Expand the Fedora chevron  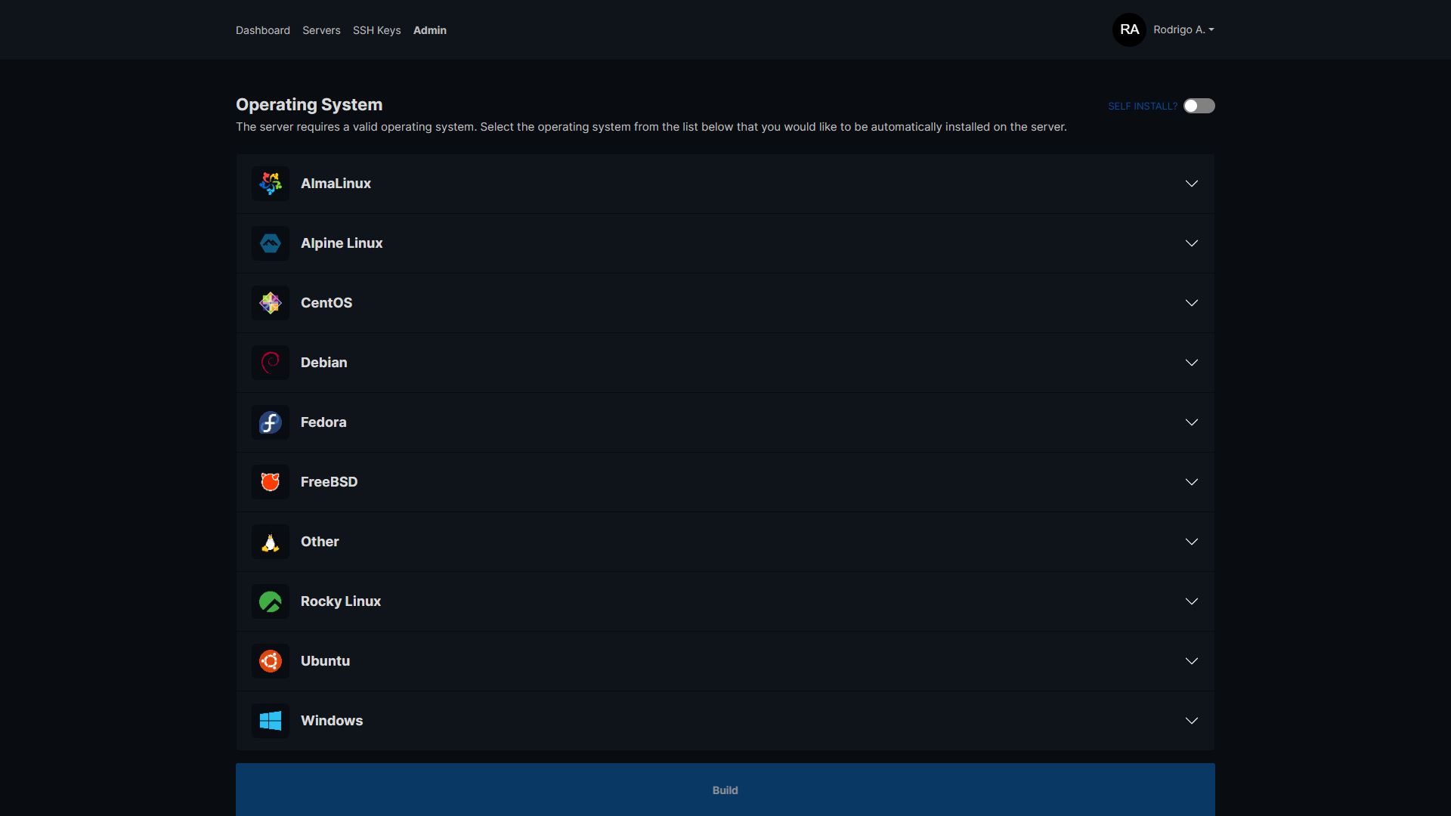[x=1192, y=422]
